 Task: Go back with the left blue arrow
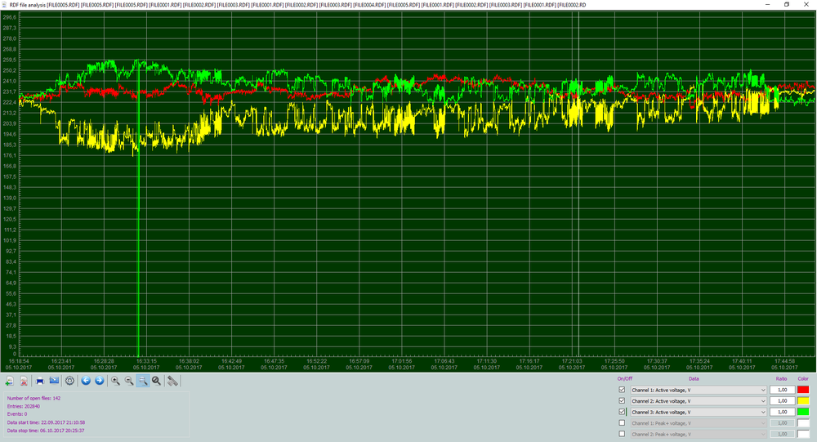click(86, 381)
